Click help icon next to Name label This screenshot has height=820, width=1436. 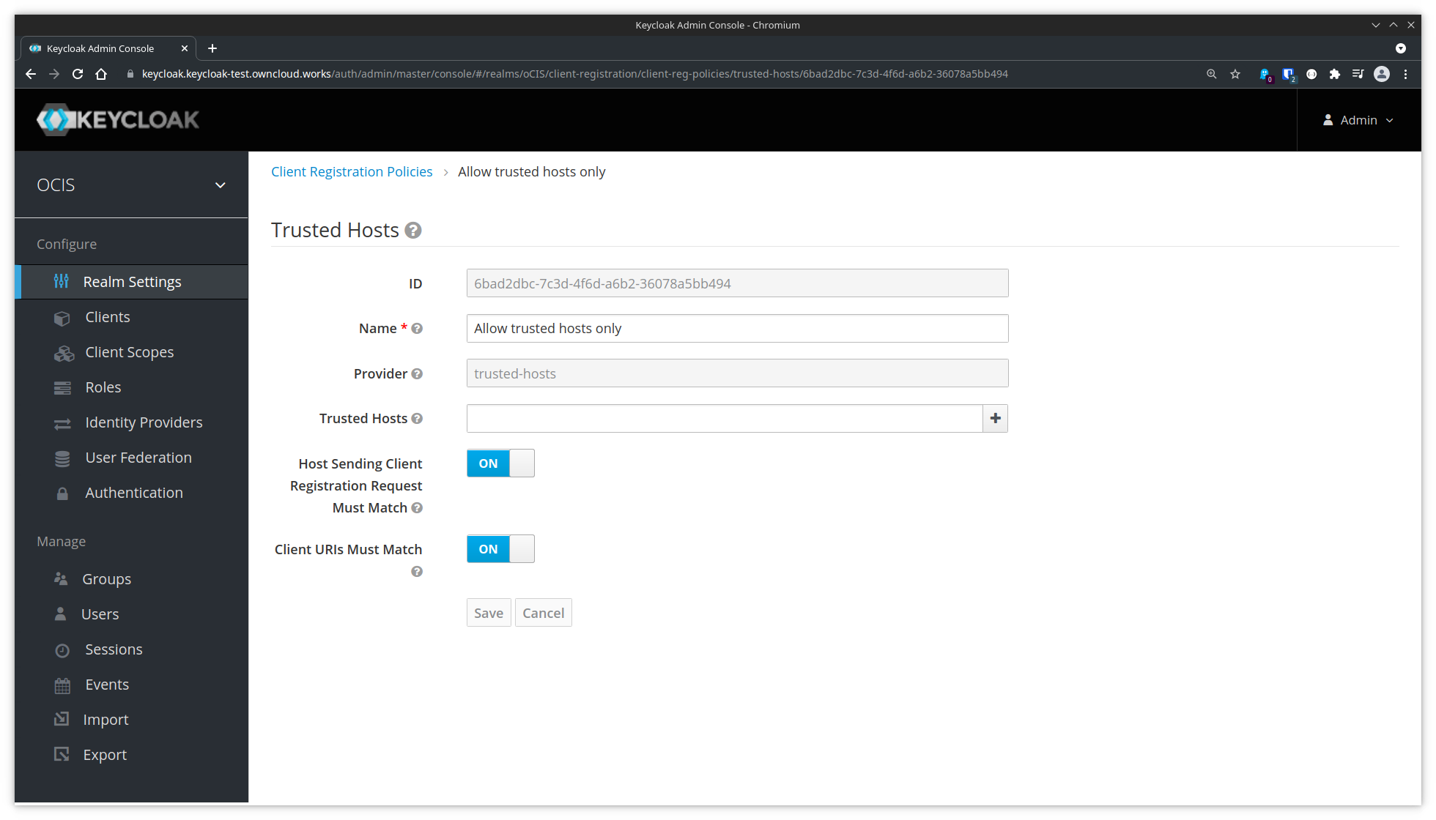point(417,329)
